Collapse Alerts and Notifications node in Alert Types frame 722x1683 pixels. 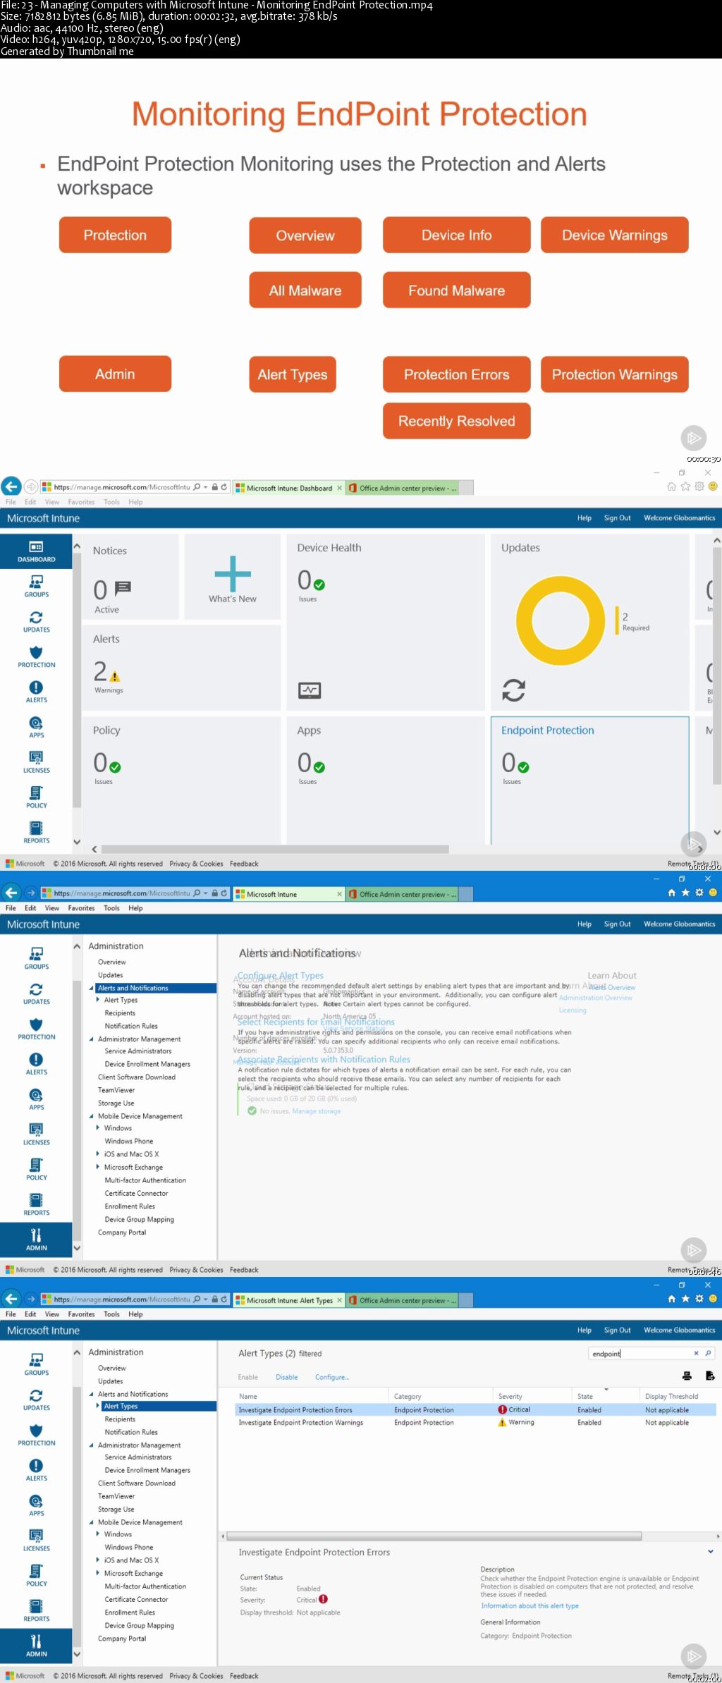tap(92, 1394)
